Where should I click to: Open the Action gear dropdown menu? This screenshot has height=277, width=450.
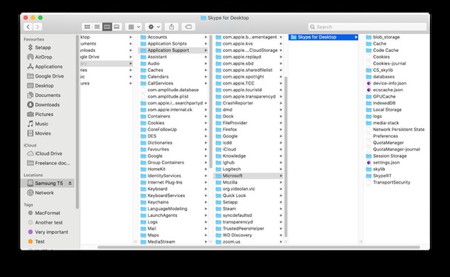pos(153,27)
